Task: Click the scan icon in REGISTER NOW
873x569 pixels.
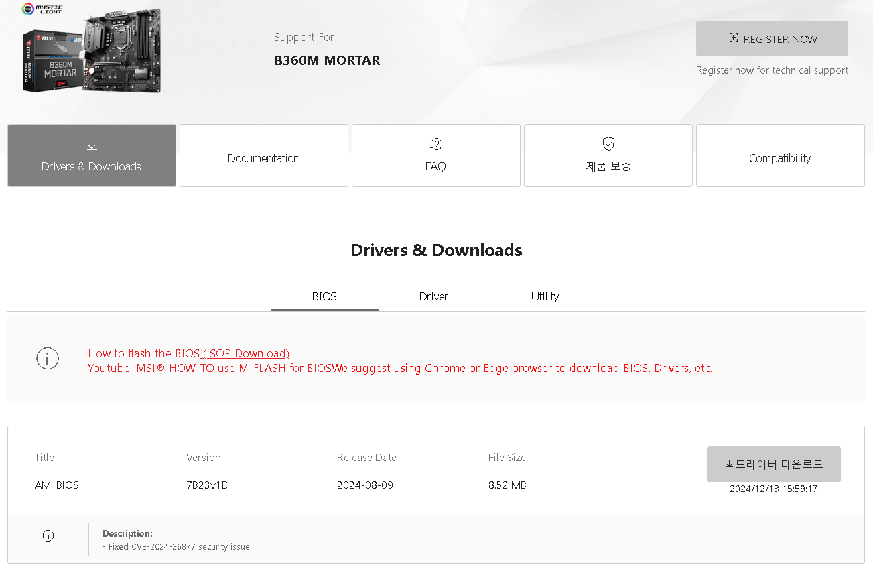Action: (734, 38)
